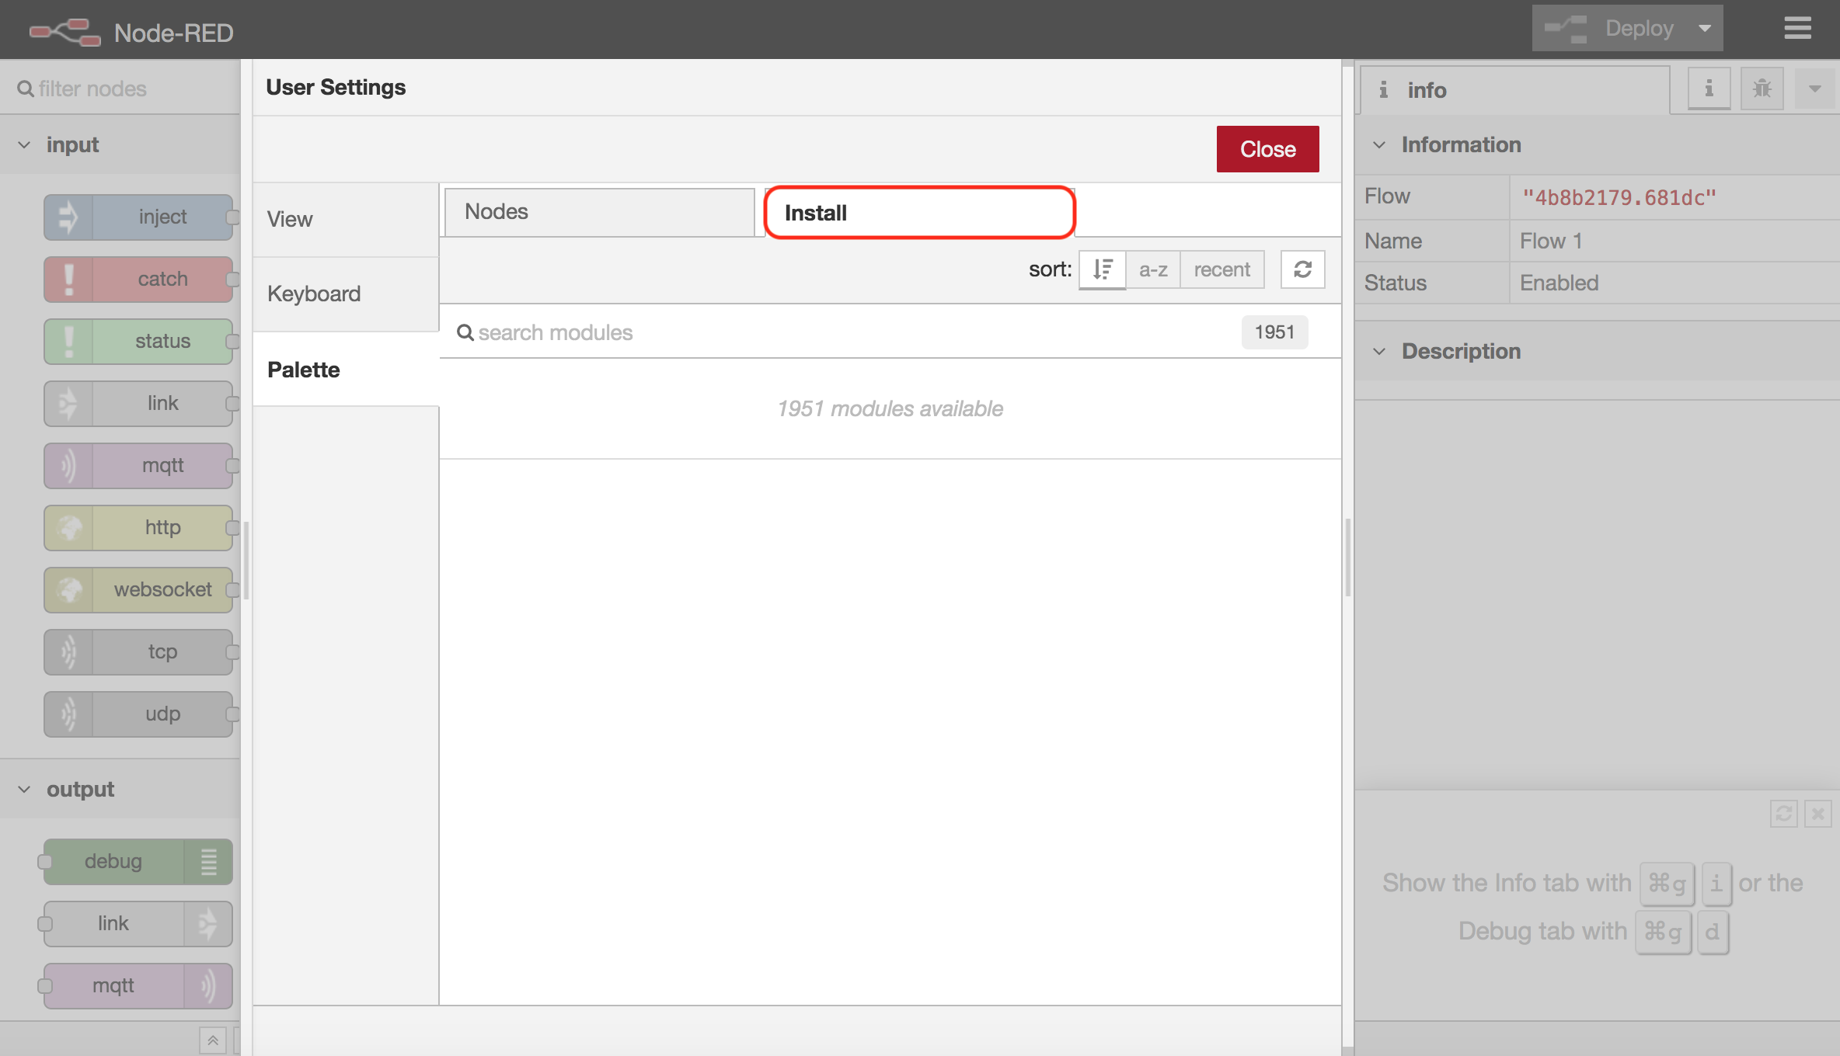Select the input mqtt node
This screenshot has height=1056, width=1840.
(138, 465)
